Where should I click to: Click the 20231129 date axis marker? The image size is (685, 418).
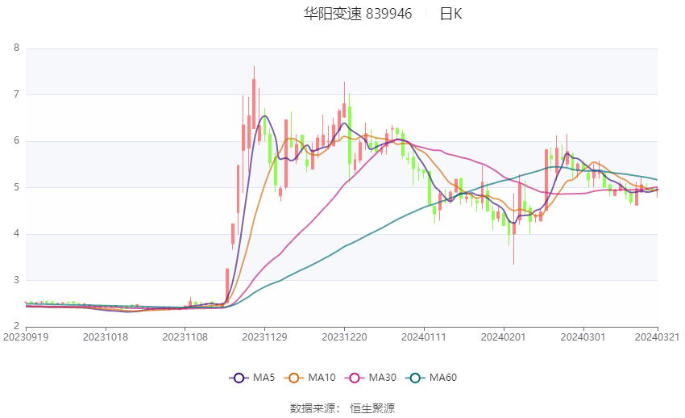point(264,337)
